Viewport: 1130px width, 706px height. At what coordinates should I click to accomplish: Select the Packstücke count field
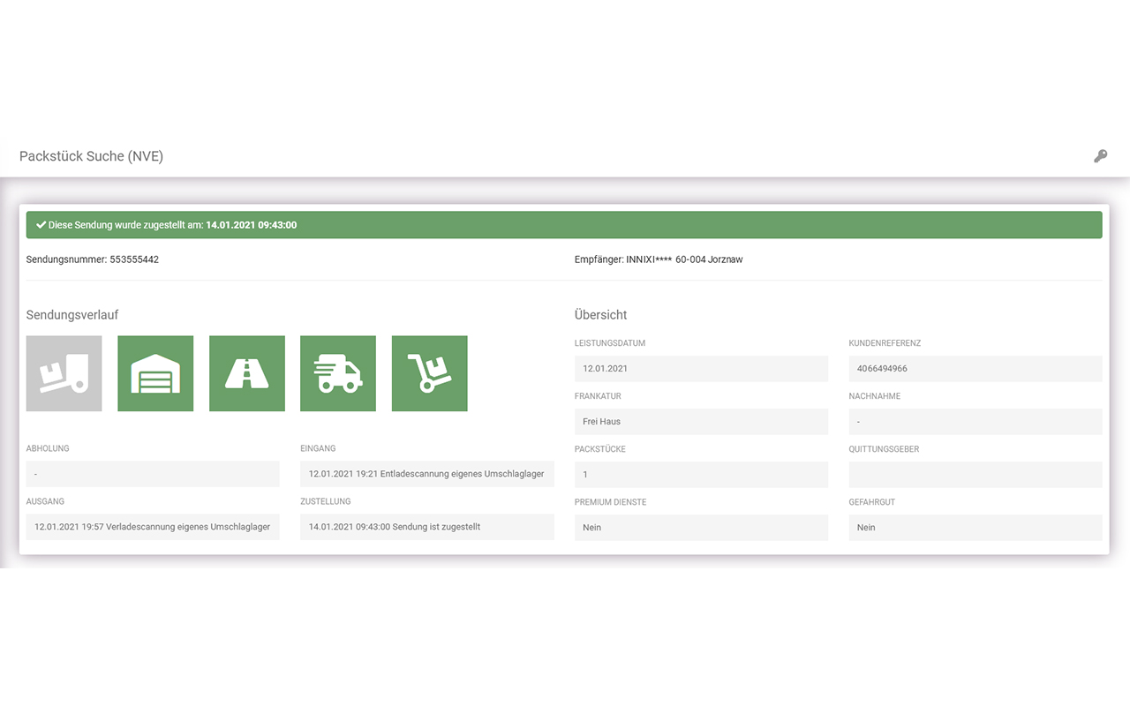[701, 475]
